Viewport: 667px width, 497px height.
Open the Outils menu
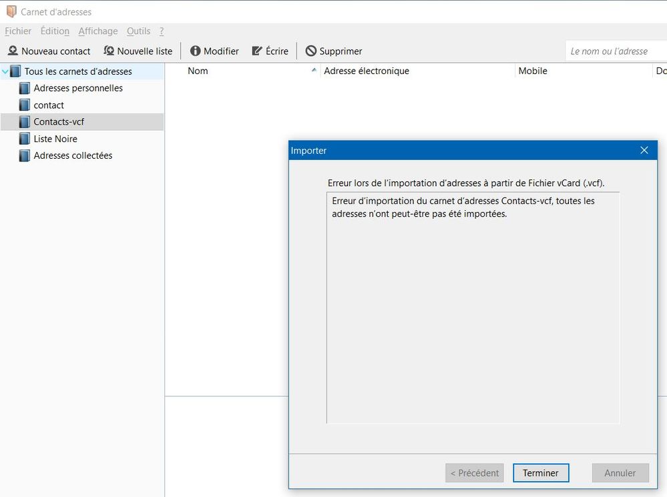click(138, 31)
